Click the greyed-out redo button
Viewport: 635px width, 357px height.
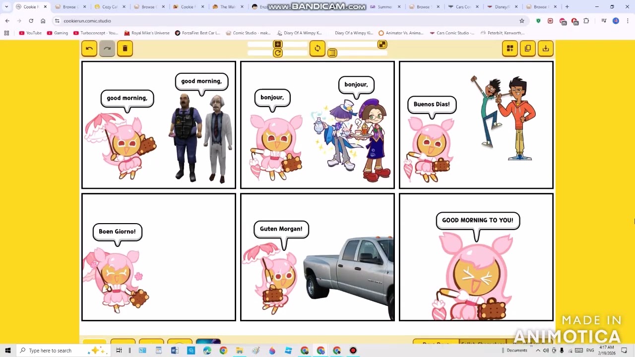(x=107, y=48)
